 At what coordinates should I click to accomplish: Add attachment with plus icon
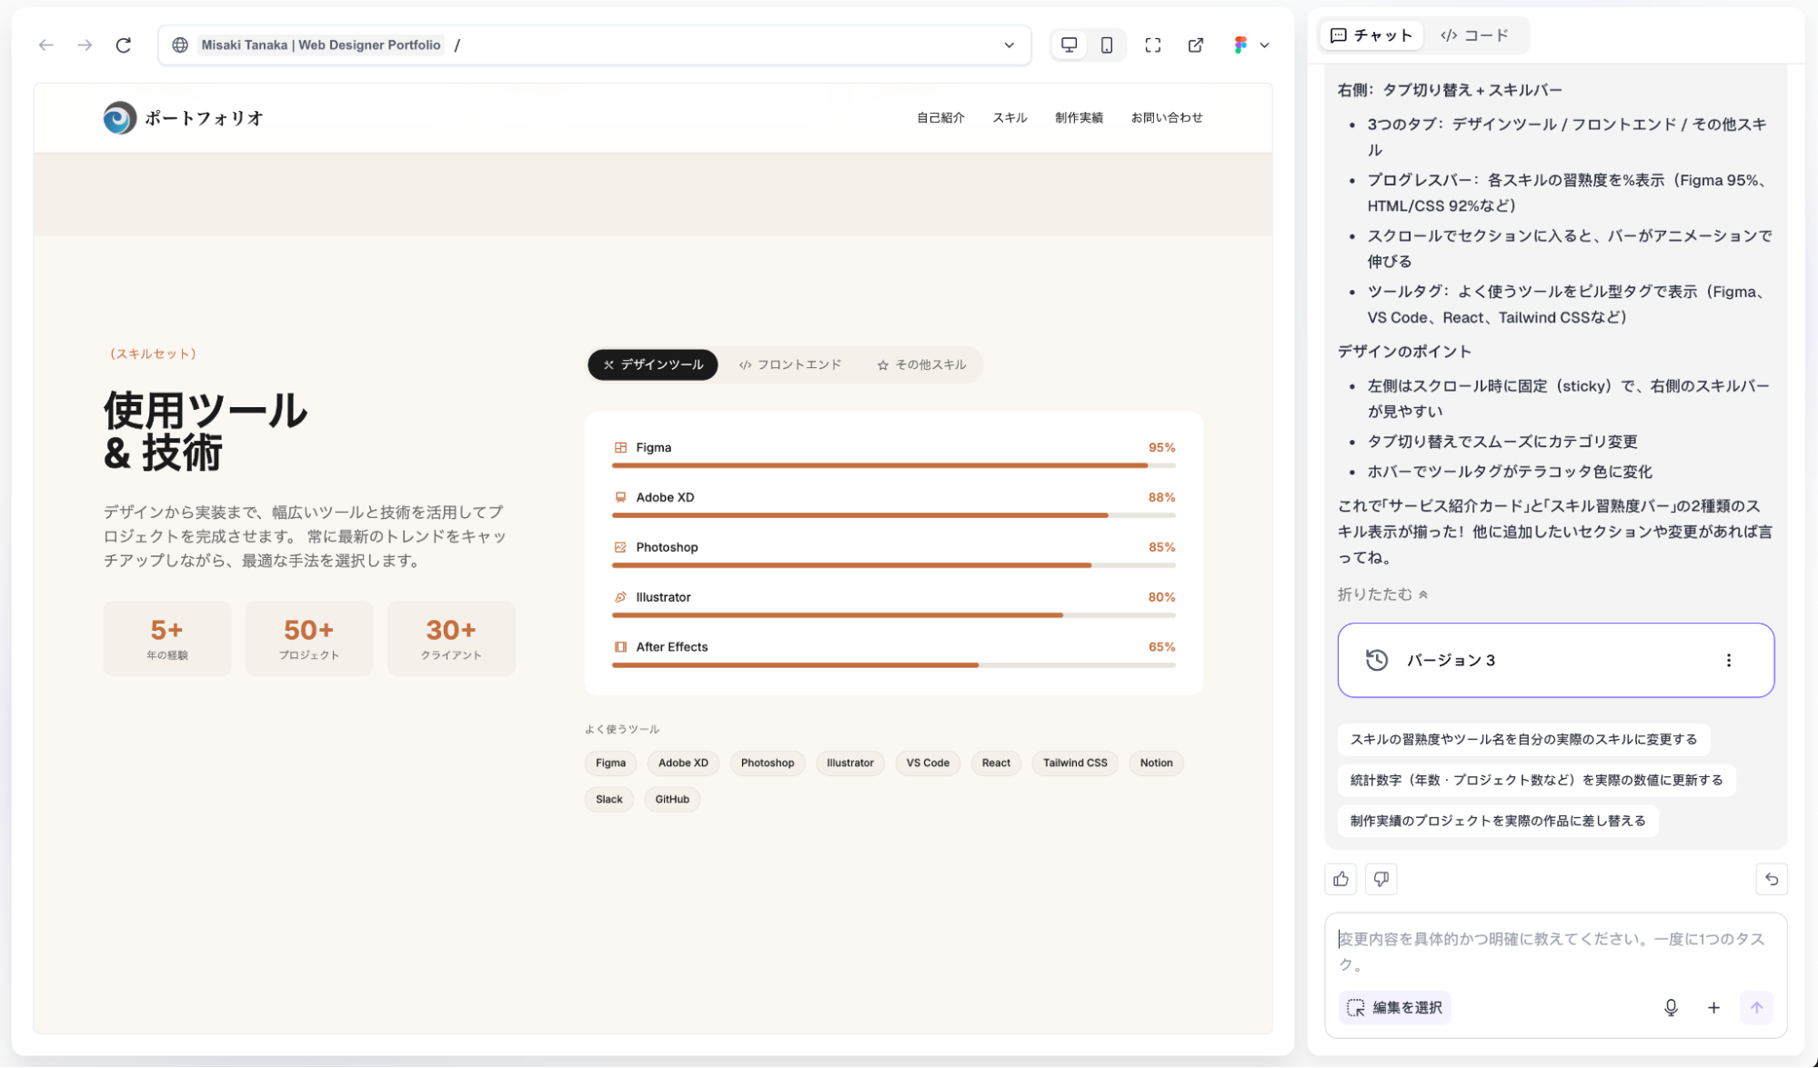point(1713,1007)
